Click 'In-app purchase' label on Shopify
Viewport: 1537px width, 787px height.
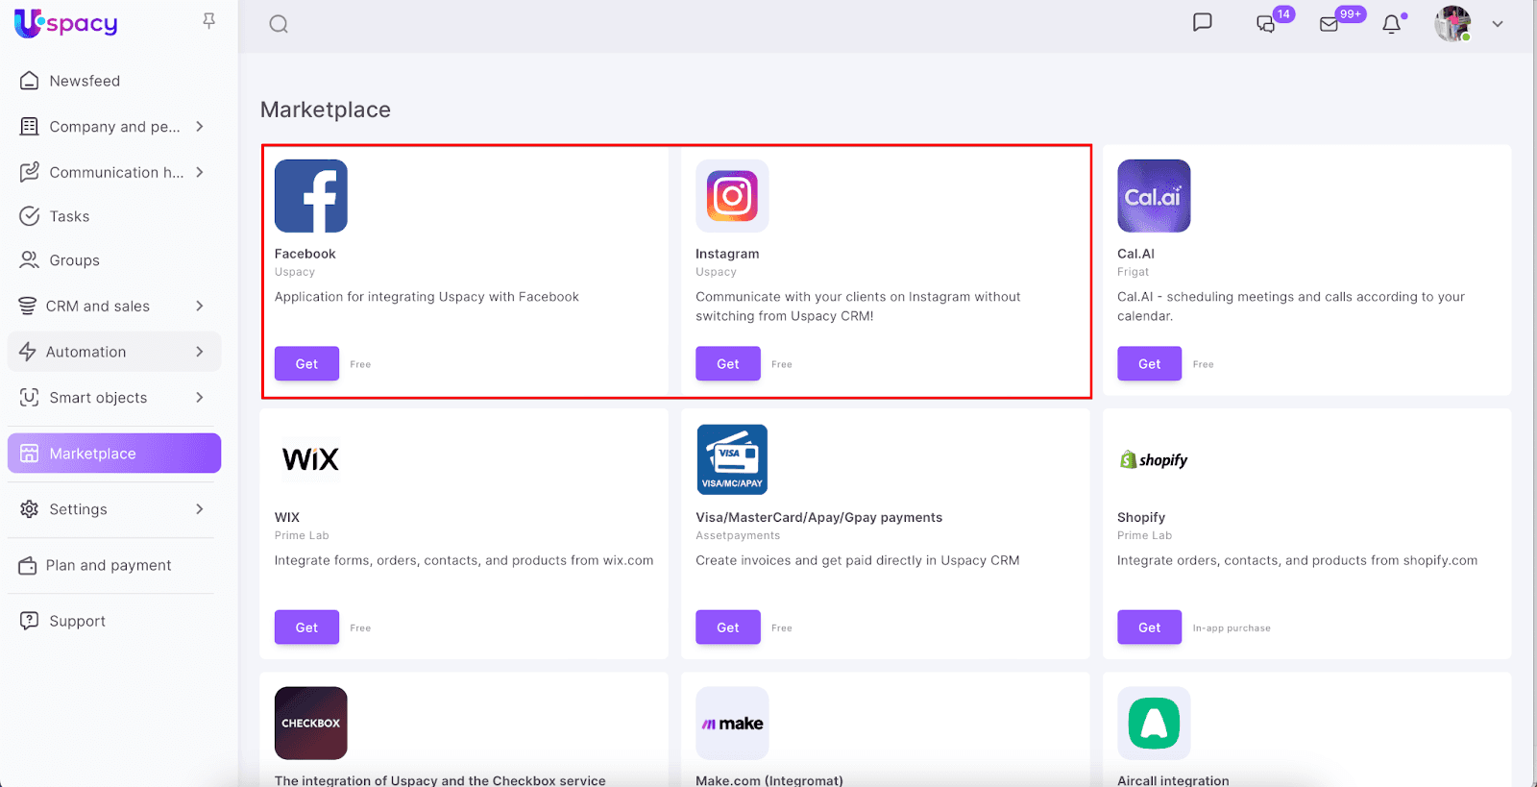coord(1232,628)
